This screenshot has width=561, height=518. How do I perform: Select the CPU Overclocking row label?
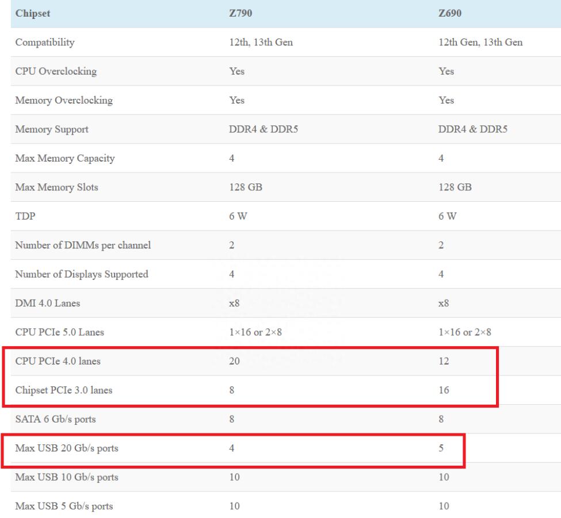click(56, 71)
